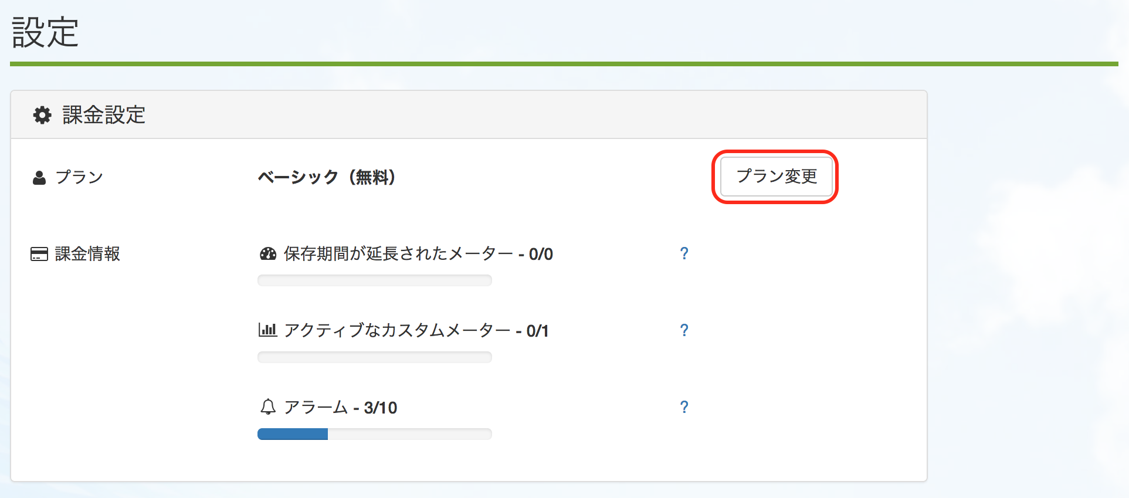The height and width of the screenshot is (498, 1129).
Task: Click the 課金情報 row label
Action: point(87,254)
